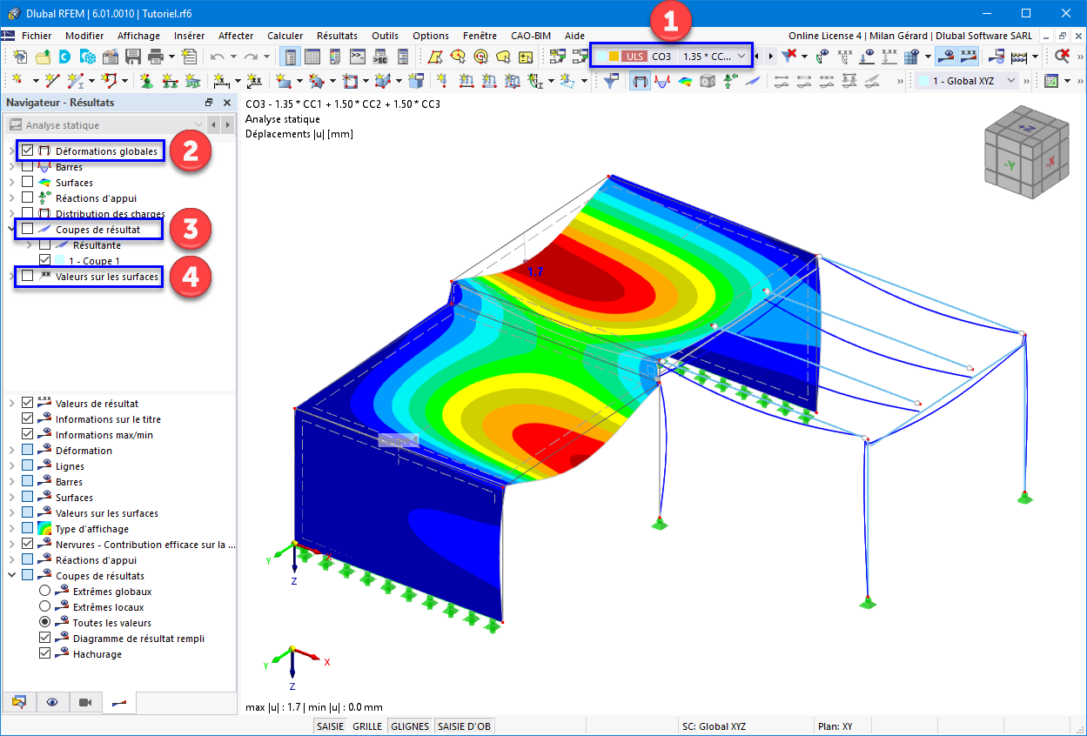
Task: Collapse the Coupes de résultat tree node
Action: tap(11, 230)
